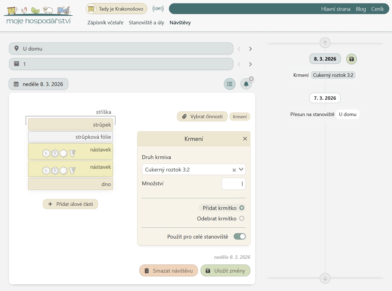Image resolution: width=392 pixels, height=291 pixels.
Task: Open the U domu location selector
Action: tap(121, 49)
